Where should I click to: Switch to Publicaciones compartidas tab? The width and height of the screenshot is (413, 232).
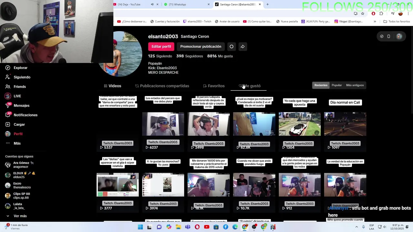(x=162, y=86)
